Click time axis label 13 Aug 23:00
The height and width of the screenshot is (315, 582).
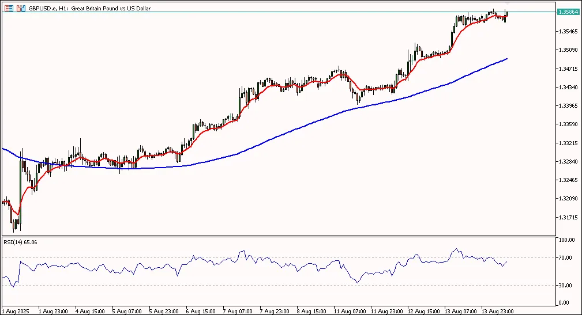497,312
